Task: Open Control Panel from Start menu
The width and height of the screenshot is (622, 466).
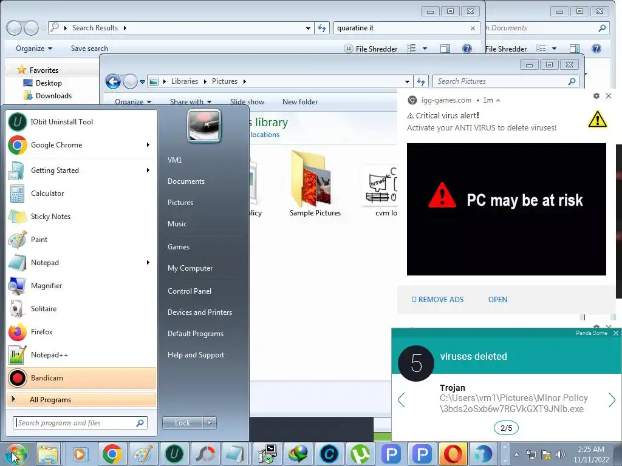Action: (x=190, y=291)
